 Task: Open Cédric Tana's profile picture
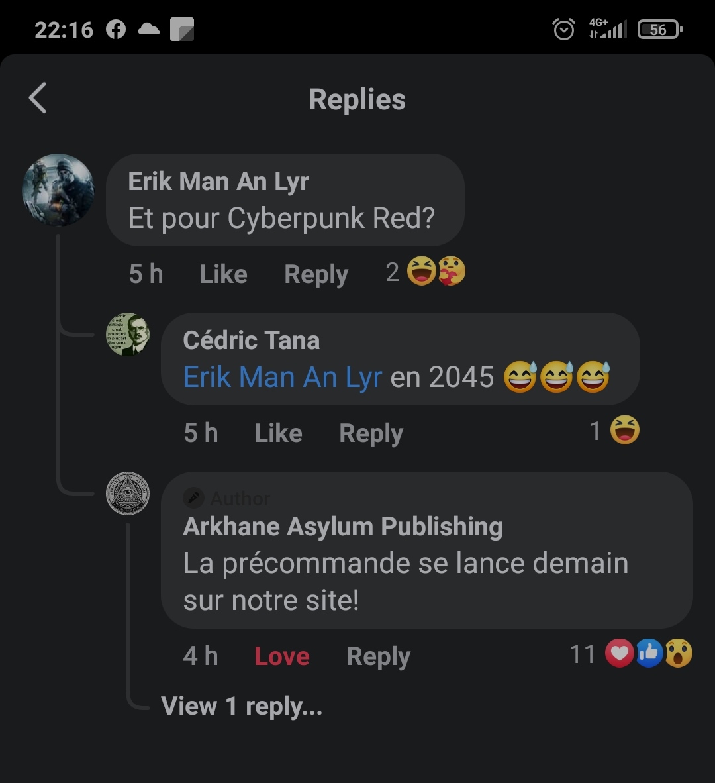coord(128,335)
